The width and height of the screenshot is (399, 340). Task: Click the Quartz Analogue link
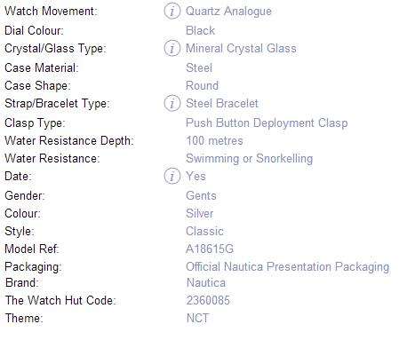(228, 12)
